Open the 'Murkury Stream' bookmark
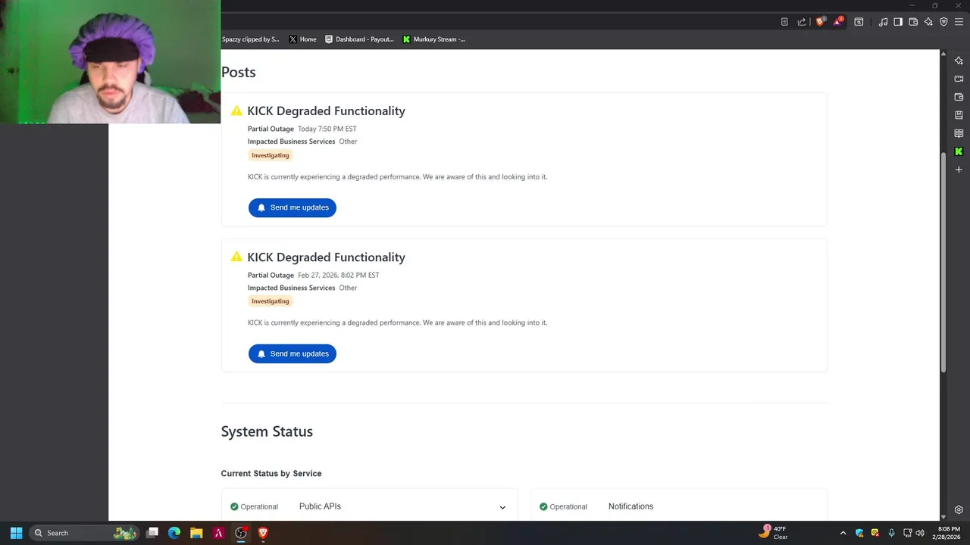 point(434,39)
